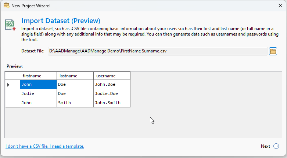The height and width of the screenshot is (158, 287).
Task: Select the Jodie row header cell
Action: [x=12, y=93]
